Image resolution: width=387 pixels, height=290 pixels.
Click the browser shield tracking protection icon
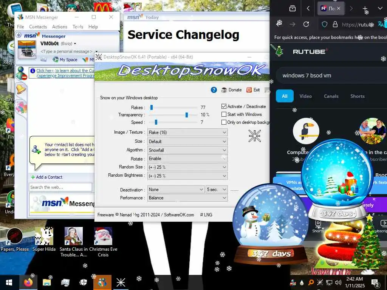click(x=325, y=24)
